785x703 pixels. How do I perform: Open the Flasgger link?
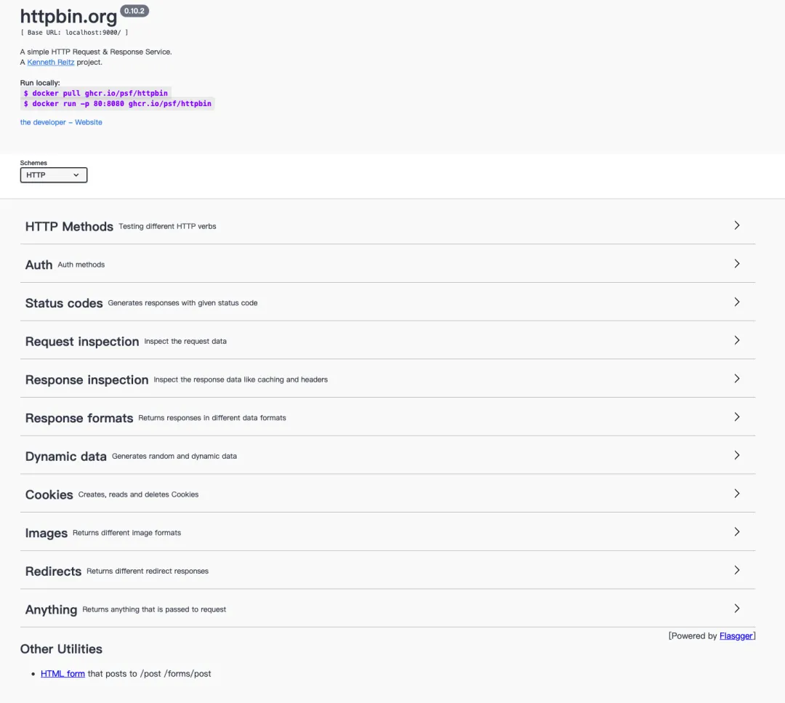coord(736,636)
